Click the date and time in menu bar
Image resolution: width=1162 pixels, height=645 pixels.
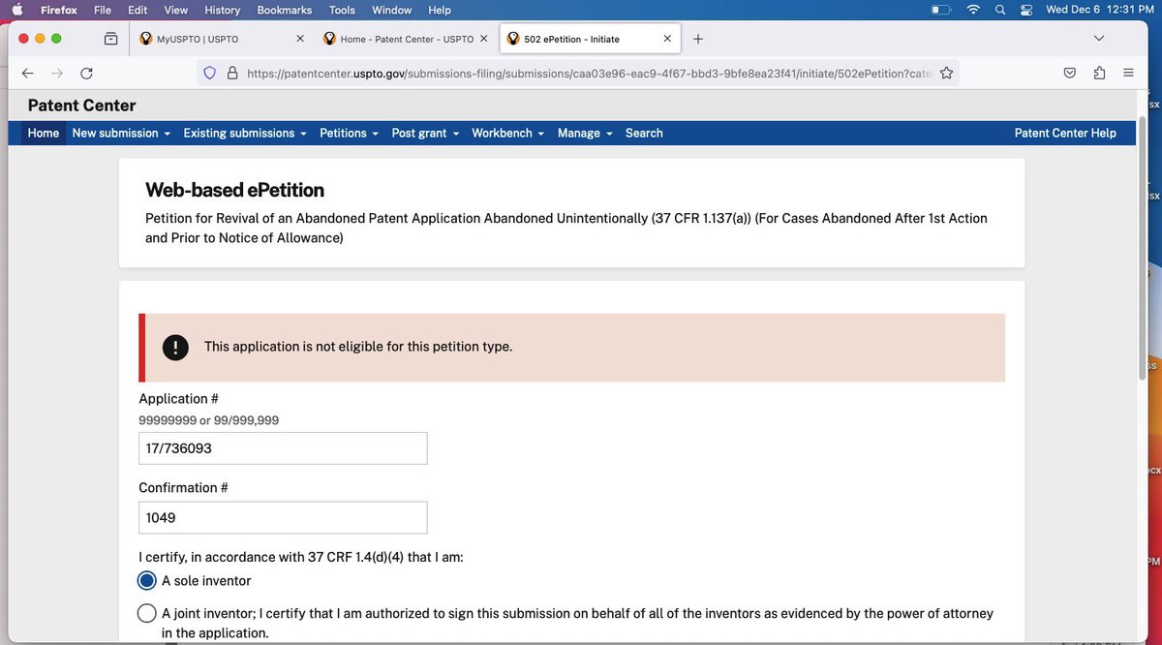[1099, 10]
